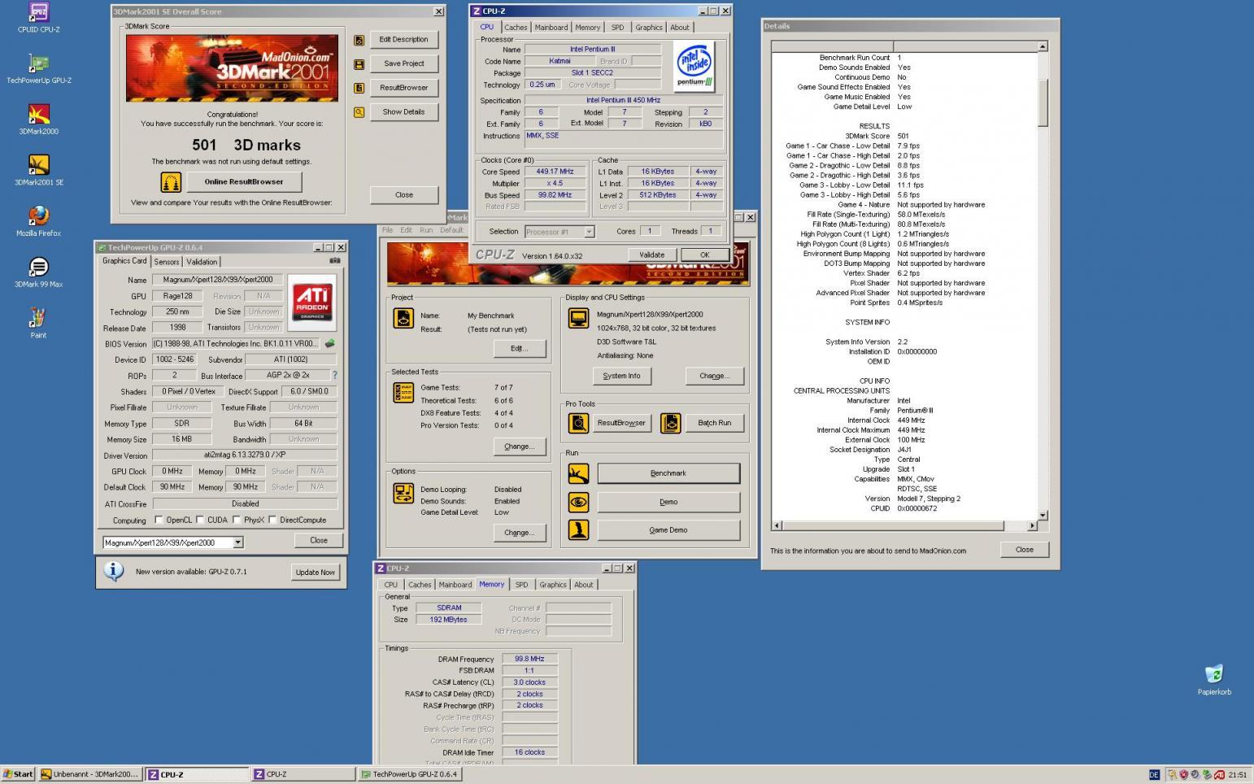Screen dimensions: 1254x784
Task: Open Graphics tab in top CPU-Z window
Action: pos(649,28)
